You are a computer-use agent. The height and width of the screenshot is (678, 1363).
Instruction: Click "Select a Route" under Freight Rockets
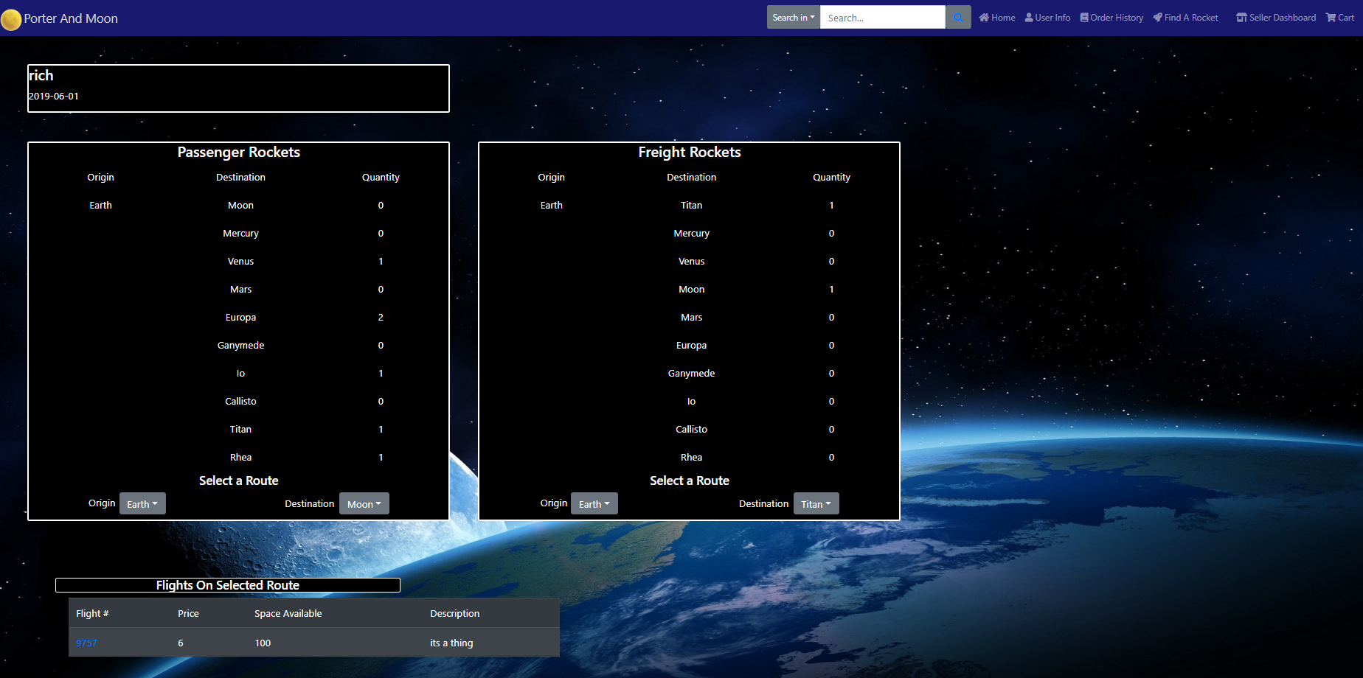pyautogui.click(x=690, y=480)
